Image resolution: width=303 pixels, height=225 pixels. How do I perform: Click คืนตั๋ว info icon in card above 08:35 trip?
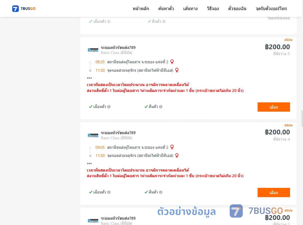tap(164, 21)
